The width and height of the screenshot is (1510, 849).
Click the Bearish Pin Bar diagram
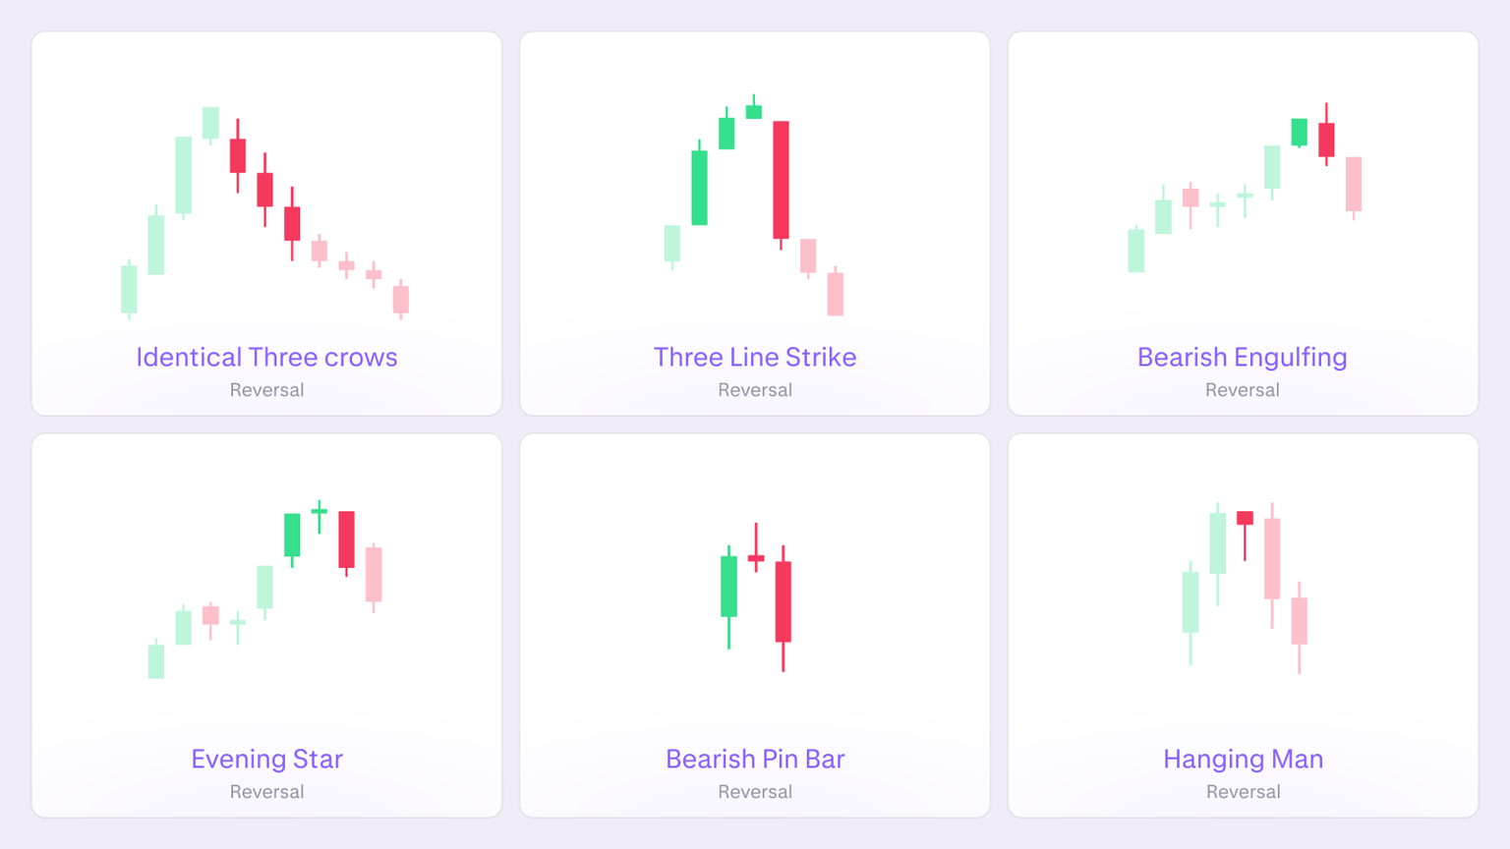tap(755, 590)
